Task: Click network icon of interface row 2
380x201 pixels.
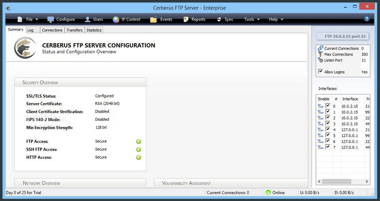Action: click(321, 117)
